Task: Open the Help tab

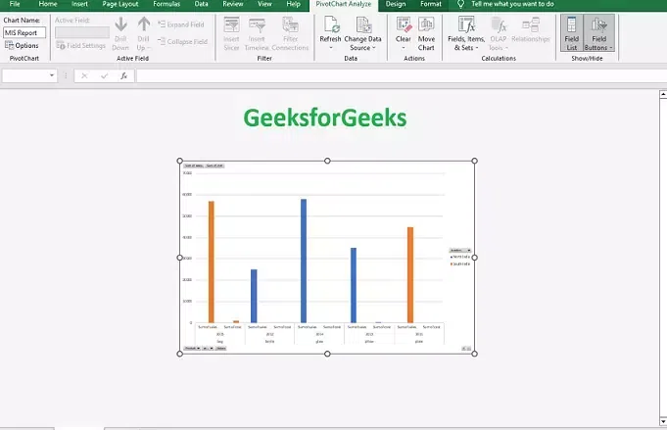Action: tap(294, 4)
